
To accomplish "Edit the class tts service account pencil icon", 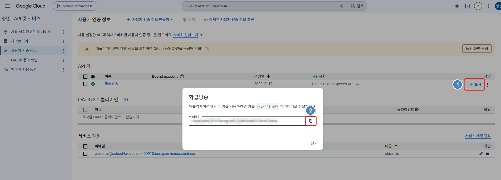I will tap(481, 153).
